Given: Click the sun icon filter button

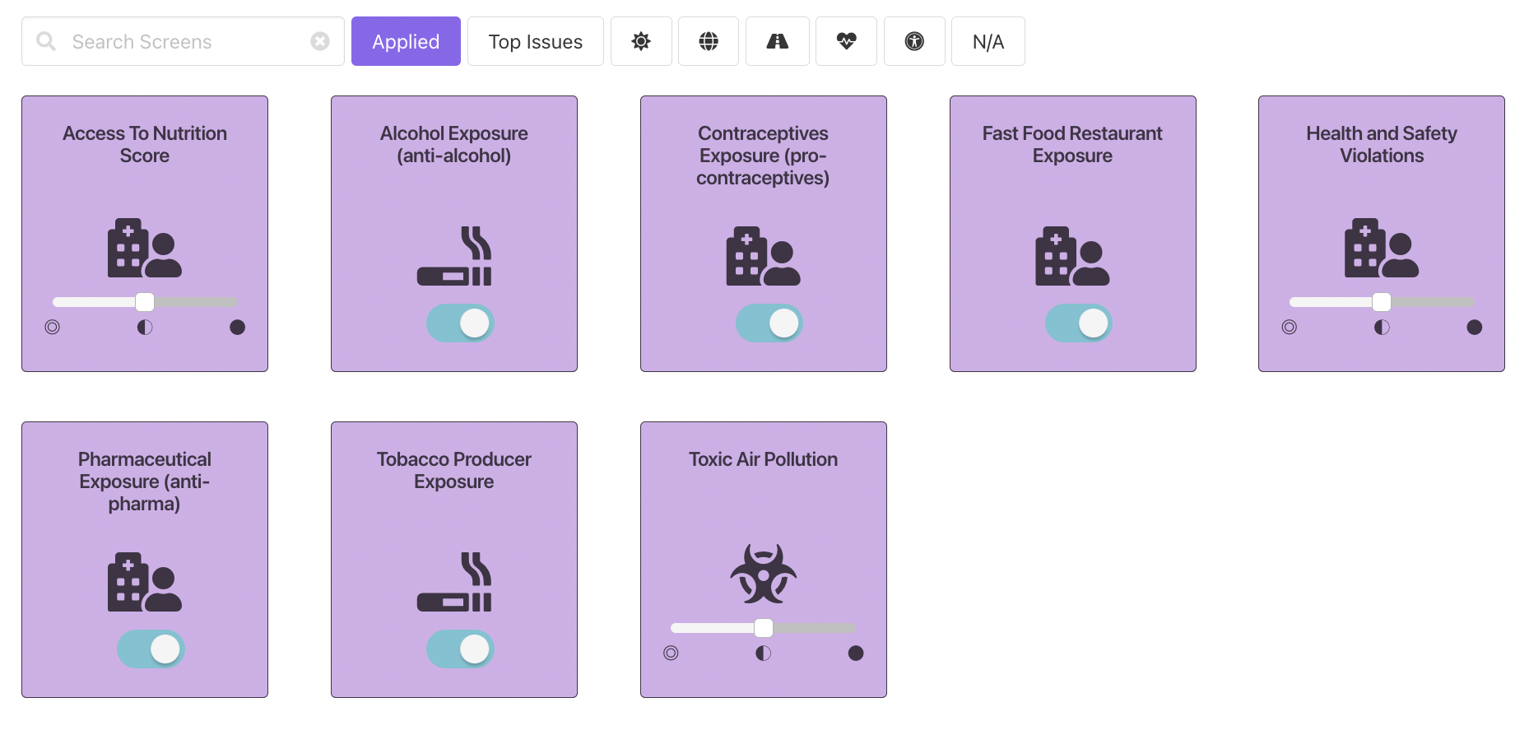Looking at the screenshot, I should click(641, 41).
